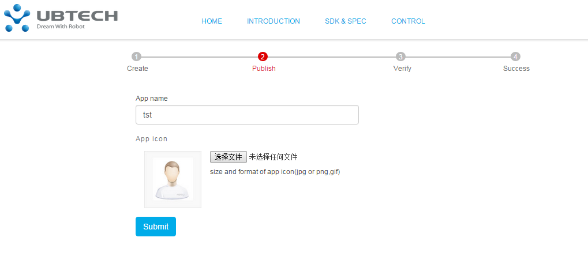Click the Create step label
Image resolution: width=588 pixels, height=260 pixels.
click(x=138, y=69)
